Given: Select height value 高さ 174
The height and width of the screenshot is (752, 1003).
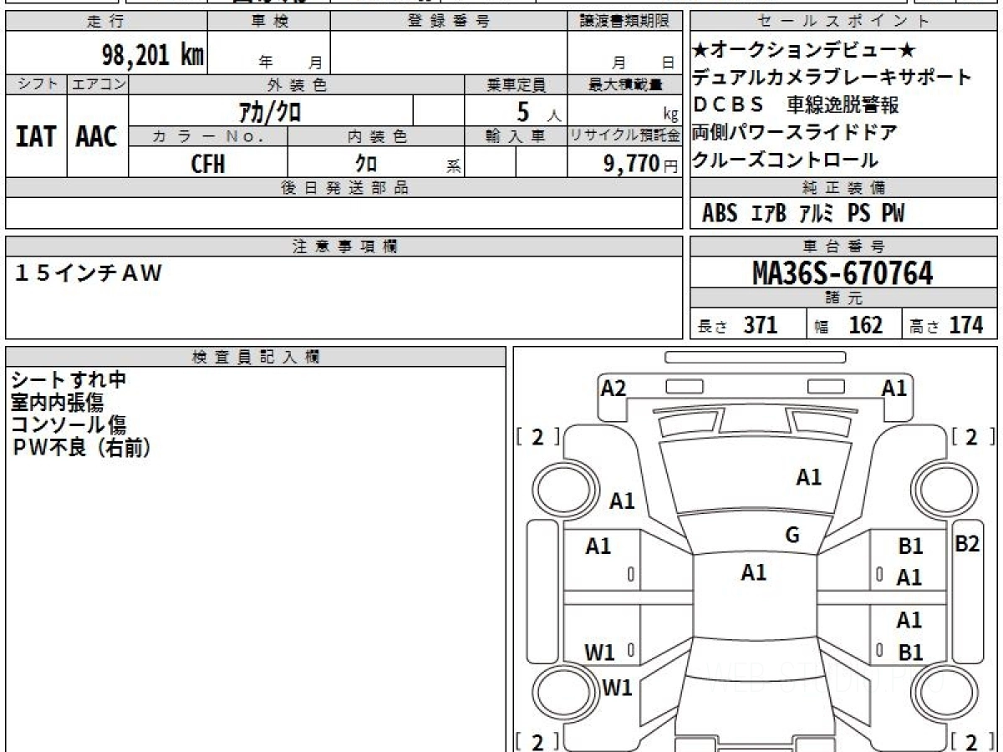Looking at the screenshot, I should point(947,324).
